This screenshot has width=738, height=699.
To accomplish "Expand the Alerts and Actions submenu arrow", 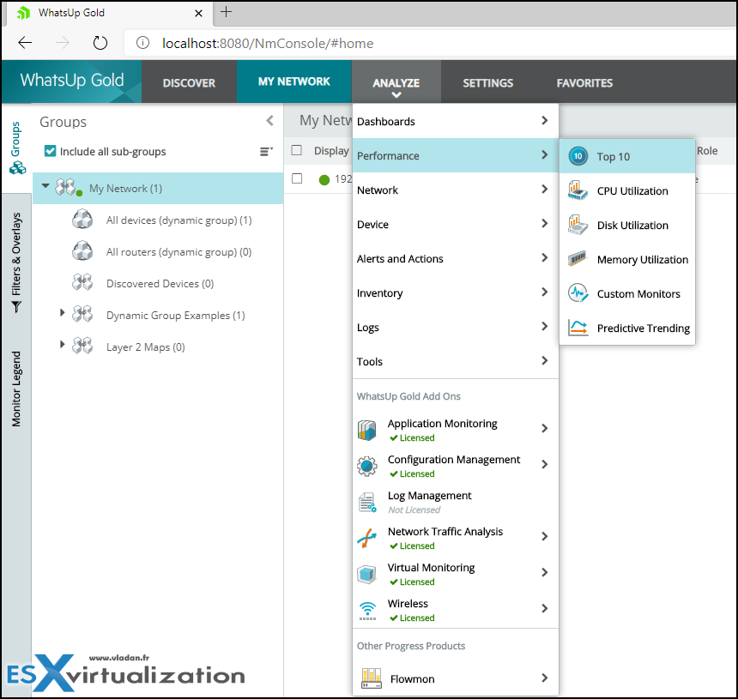I will click(x=545, y=258).
